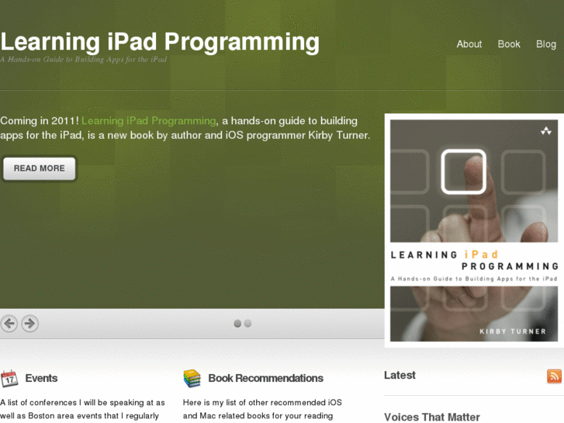Select the first slider pagination dot
564x423 pixels.
[237, 324]
